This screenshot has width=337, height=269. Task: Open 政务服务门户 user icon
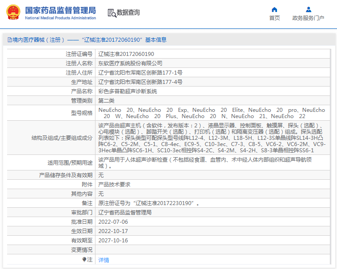(x=309, y=9)
